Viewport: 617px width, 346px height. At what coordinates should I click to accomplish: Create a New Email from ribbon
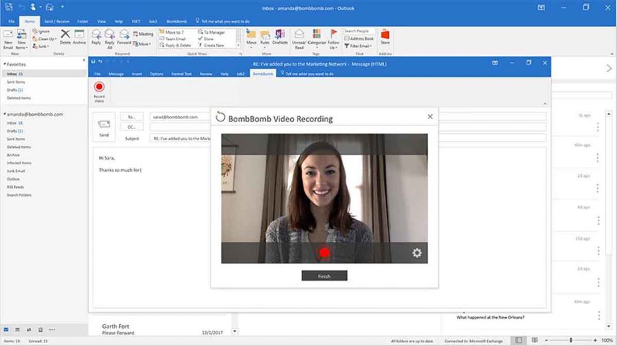(x=8, y=39)
